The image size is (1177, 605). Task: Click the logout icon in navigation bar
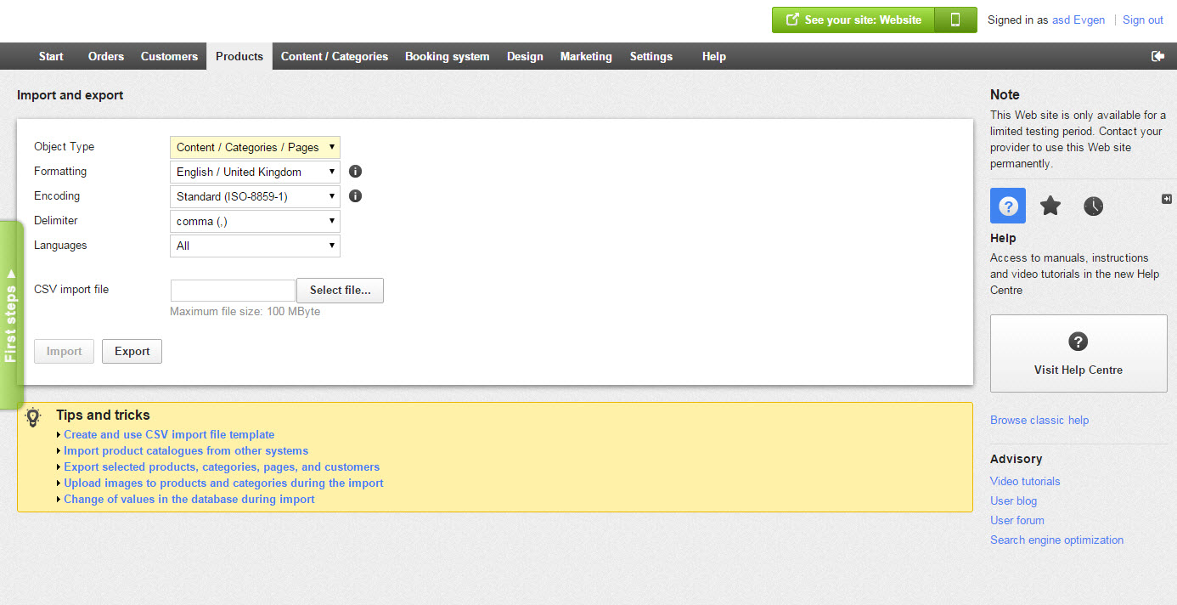pos(1157,56)
